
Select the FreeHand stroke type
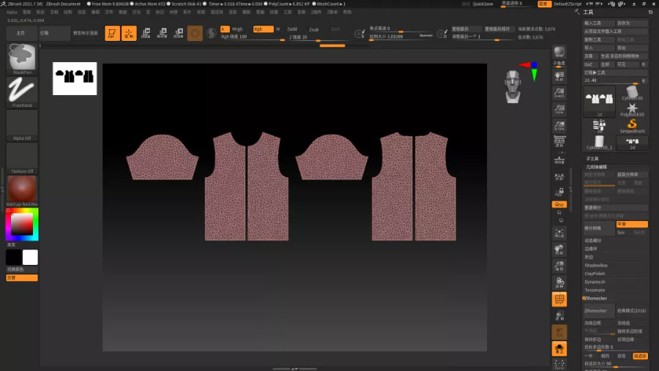click(22, 91)
